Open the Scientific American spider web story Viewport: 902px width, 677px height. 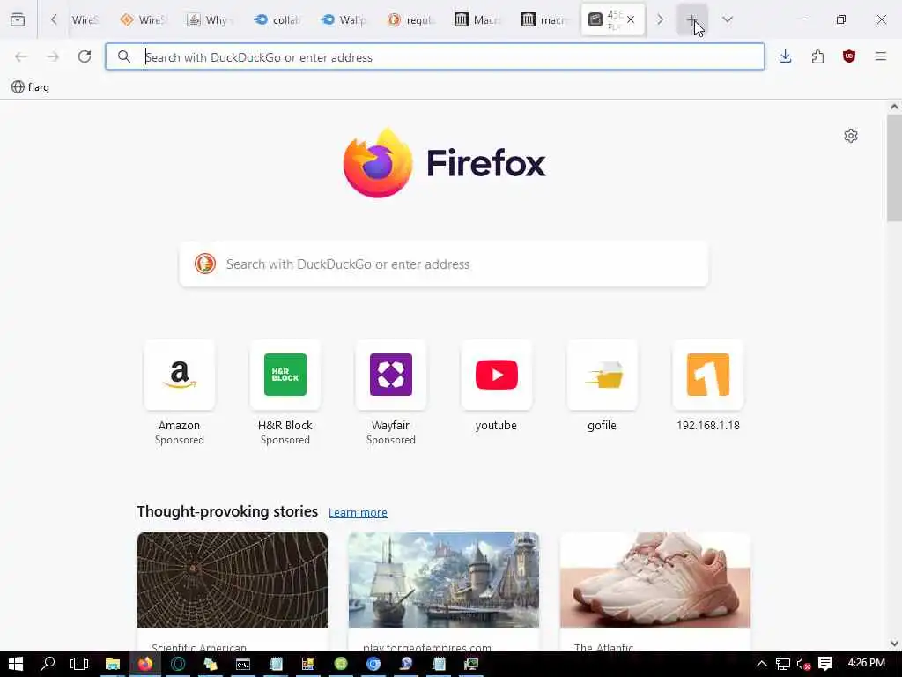pos(233,591)
